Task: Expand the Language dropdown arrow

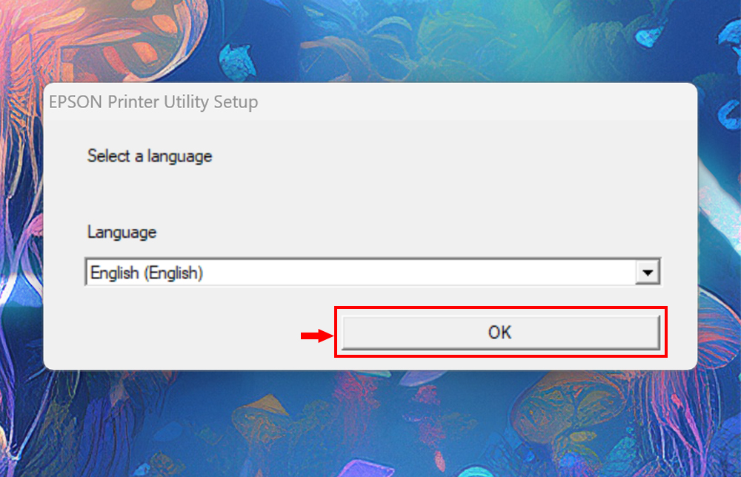Action: coord(648,273)
